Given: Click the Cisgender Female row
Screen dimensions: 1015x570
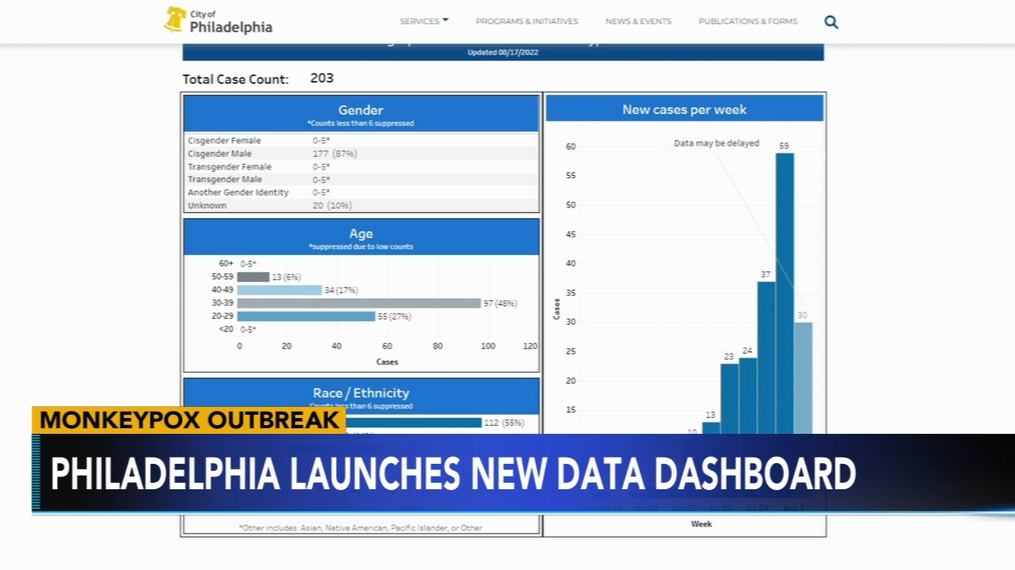Looking at the screenshot, I should 361,140.
